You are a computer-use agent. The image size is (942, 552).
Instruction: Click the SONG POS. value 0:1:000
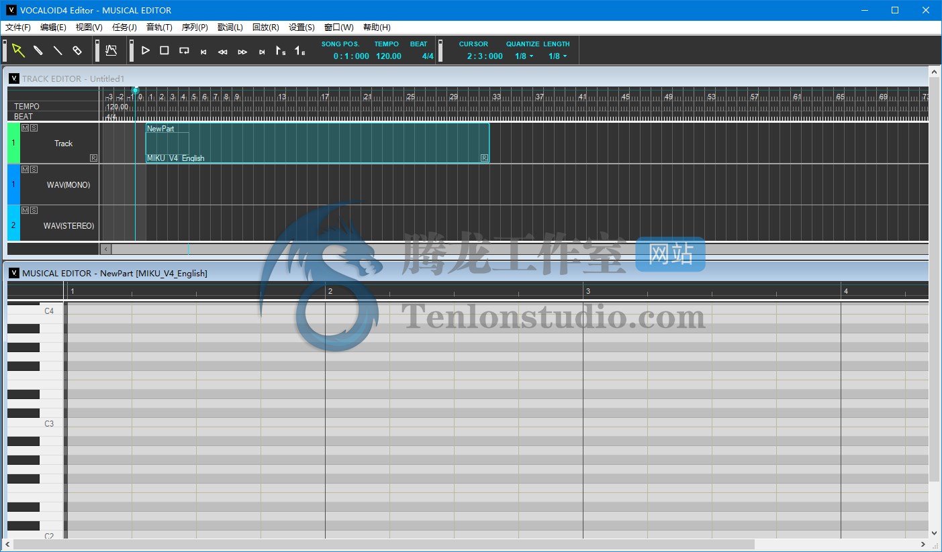click(351, 56)
